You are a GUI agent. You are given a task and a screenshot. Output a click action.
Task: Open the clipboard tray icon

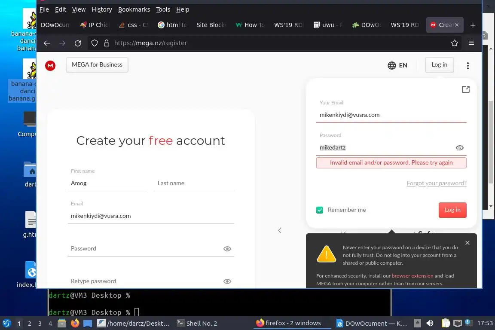pos(446,324)
